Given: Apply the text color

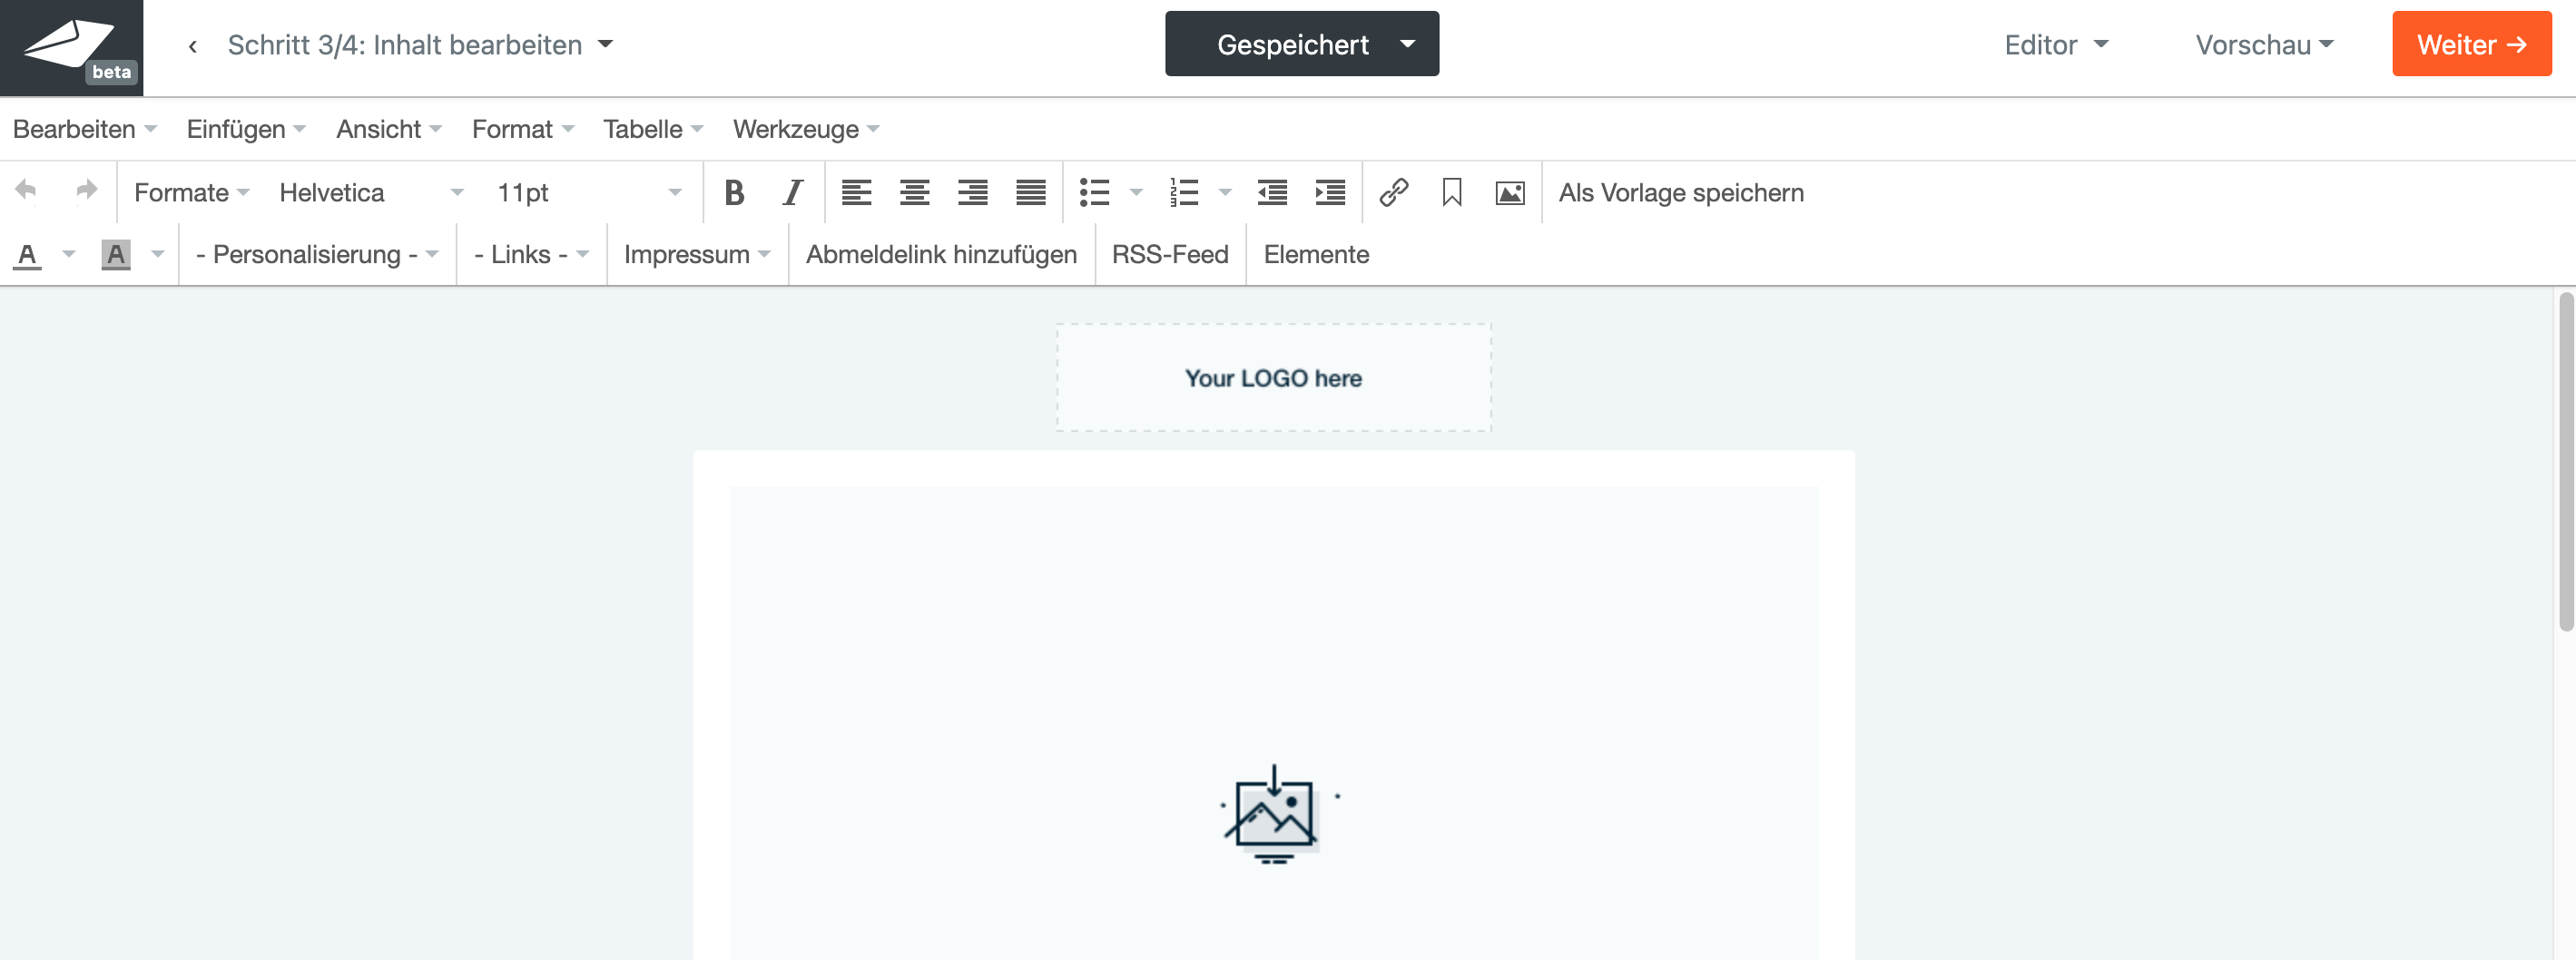Looking at the screenshot, I should click(28, 255).
